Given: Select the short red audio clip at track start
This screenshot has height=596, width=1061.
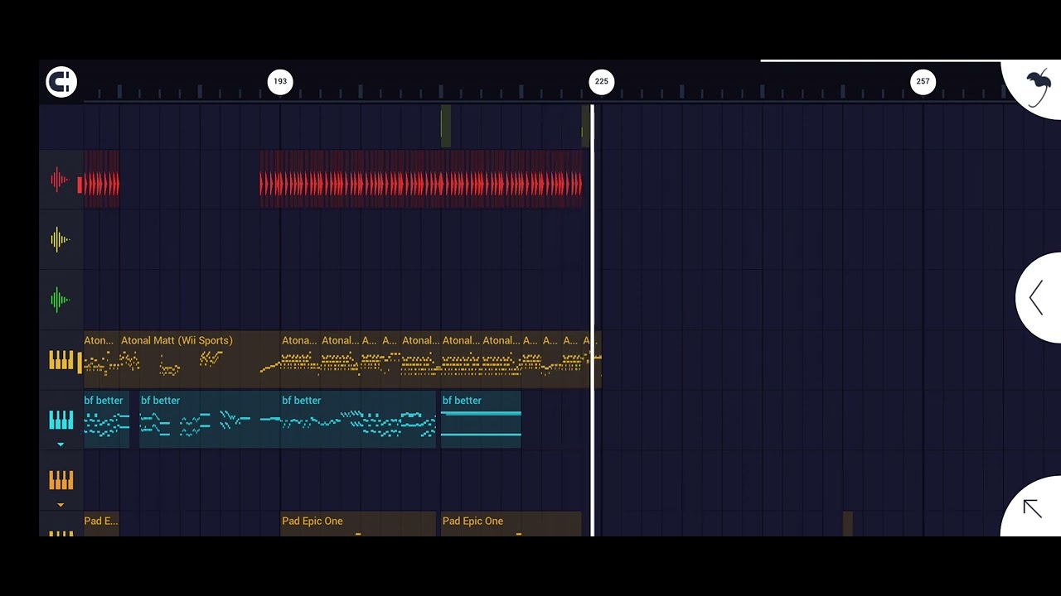Looking at the screenshot, I should (101, 179).
